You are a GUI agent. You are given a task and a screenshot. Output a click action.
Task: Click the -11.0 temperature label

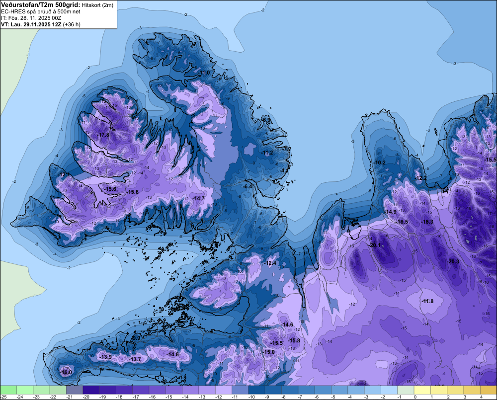(204, 73)
